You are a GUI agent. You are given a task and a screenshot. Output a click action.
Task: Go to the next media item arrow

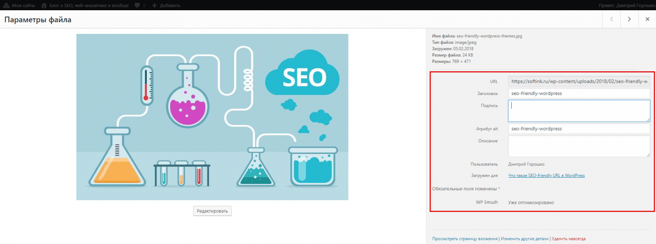tap(629, 19)
